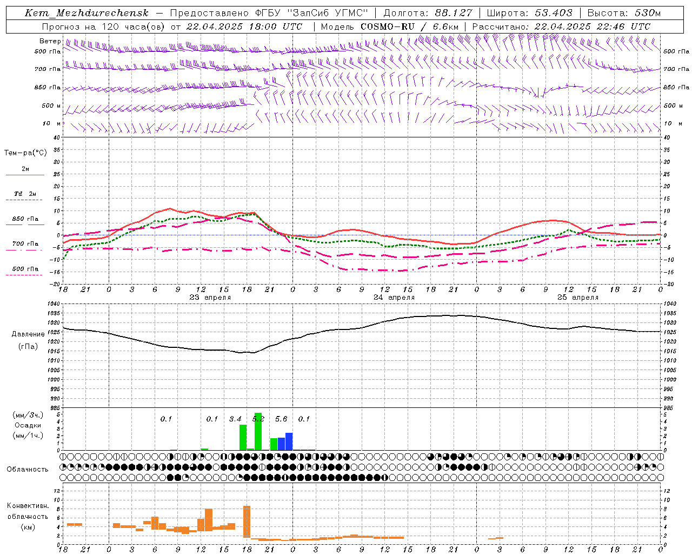Screen dimensions: 692x554
Task: Click the date label 24 апреля
Action: (394, 298)
